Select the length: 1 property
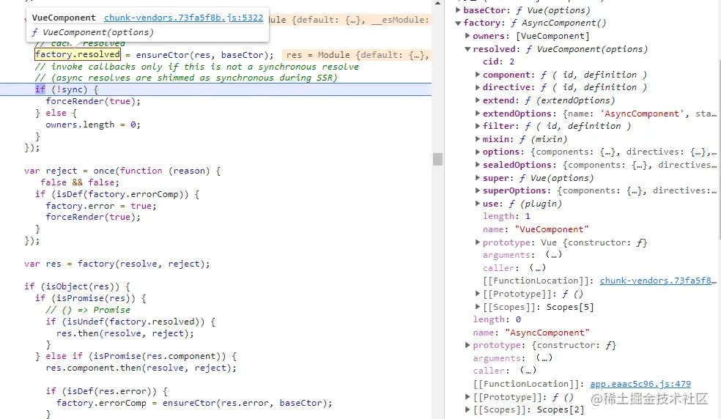Screen dimensions: 721x419 (x=506, y=216)
